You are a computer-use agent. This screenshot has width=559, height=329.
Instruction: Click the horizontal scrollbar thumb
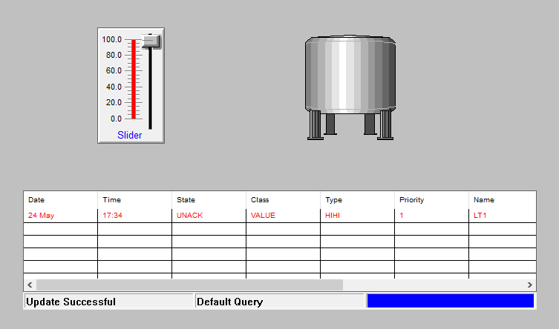coord(189,285)
